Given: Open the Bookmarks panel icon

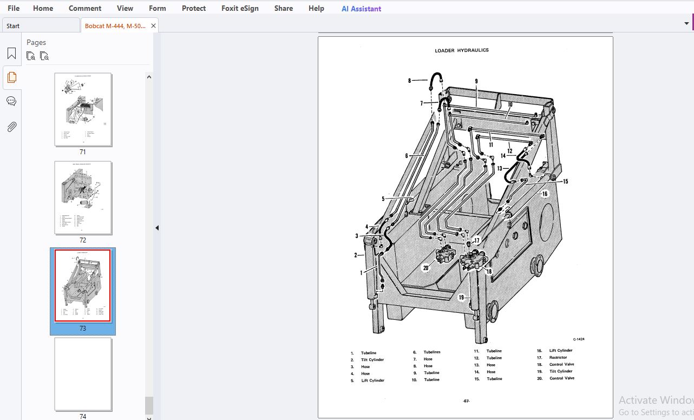Looking at the screenshot, I should (11, 54).
